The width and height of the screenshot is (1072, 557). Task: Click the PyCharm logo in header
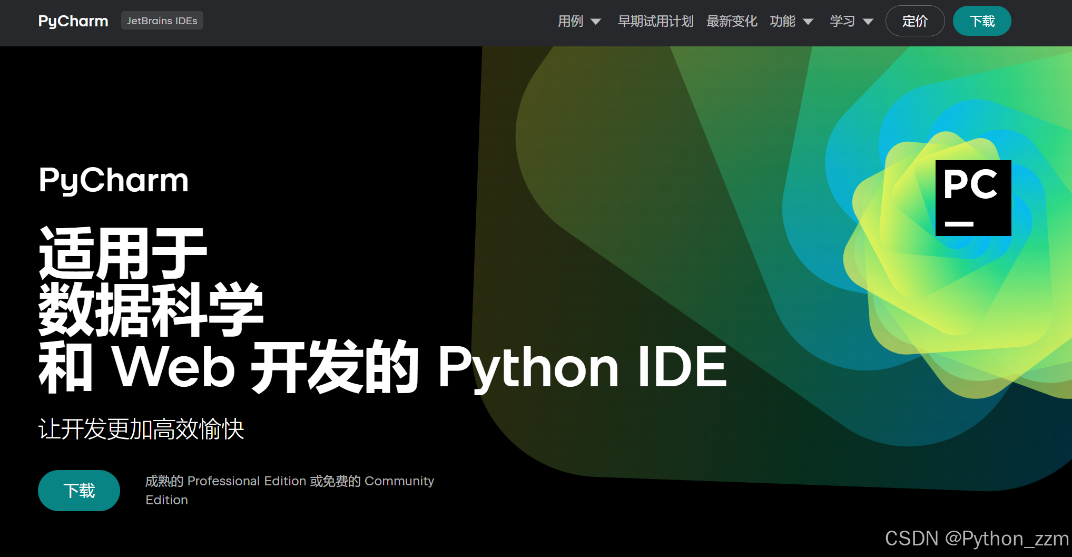pos(73,21)
